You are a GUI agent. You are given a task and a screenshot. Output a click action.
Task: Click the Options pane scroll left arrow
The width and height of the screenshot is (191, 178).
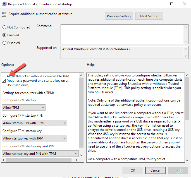click(3, 160)
